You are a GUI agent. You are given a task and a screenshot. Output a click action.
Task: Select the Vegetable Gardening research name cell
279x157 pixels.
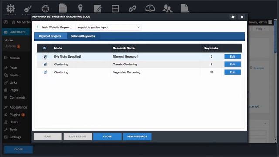pos(127,72)
